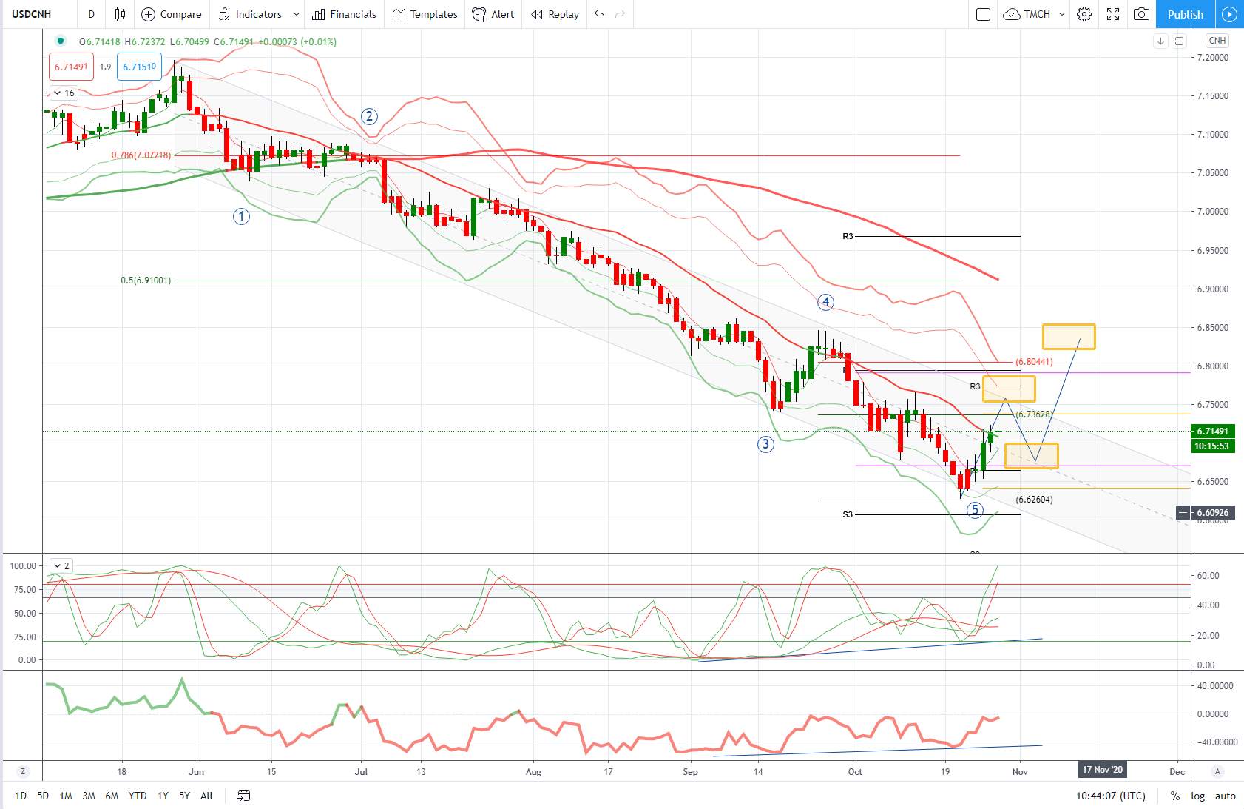Click the Z timezone icon on time axis
This screenshot has height=809, width=1244.
[23, 771]
